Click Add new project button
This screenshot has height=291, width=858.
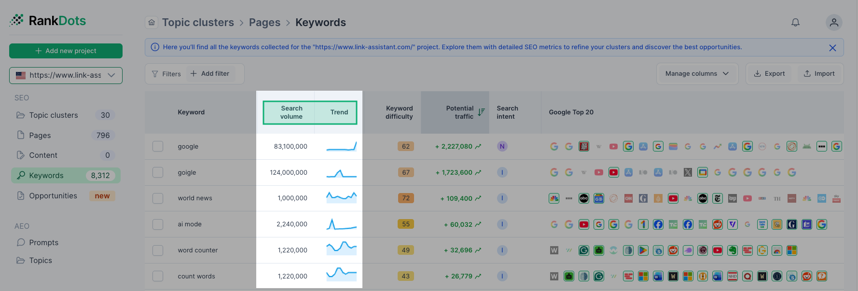coord(66,51)
